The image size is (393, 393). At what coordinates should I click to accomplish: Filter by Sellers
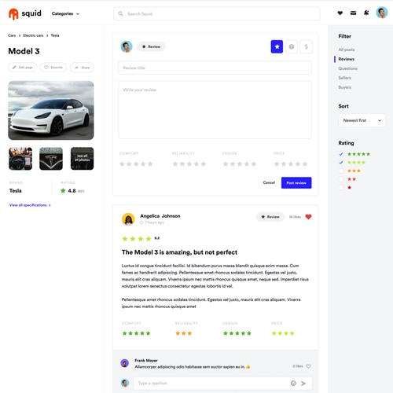point(344,78)
